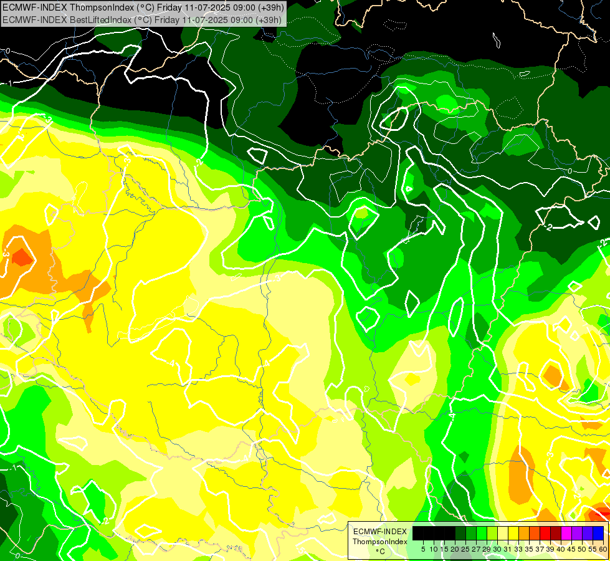Click the pure yellow 31-33 legend swatch

513,534
